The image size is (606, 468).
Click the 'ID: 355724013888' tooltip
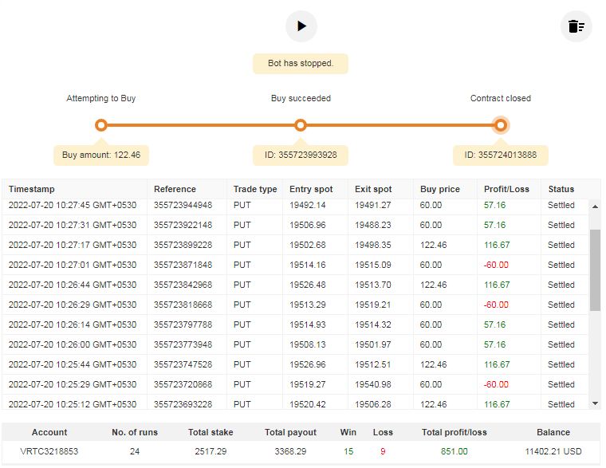(501, 155)
